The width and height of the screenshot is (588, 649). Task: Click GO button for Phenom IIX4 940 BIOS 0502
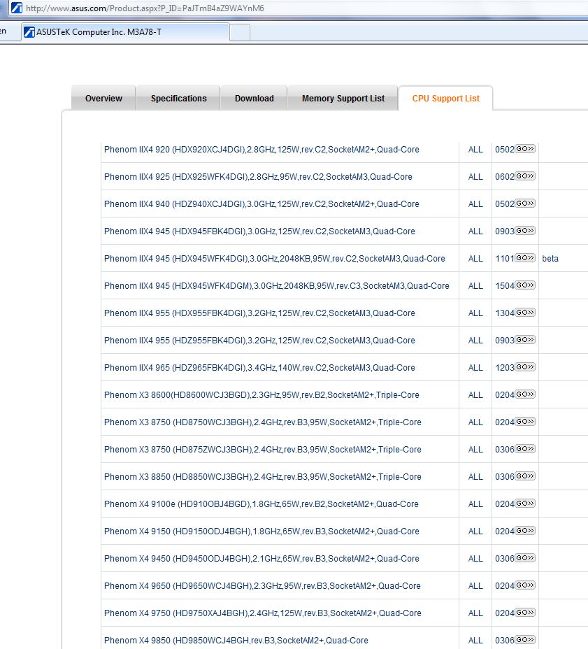525,204
